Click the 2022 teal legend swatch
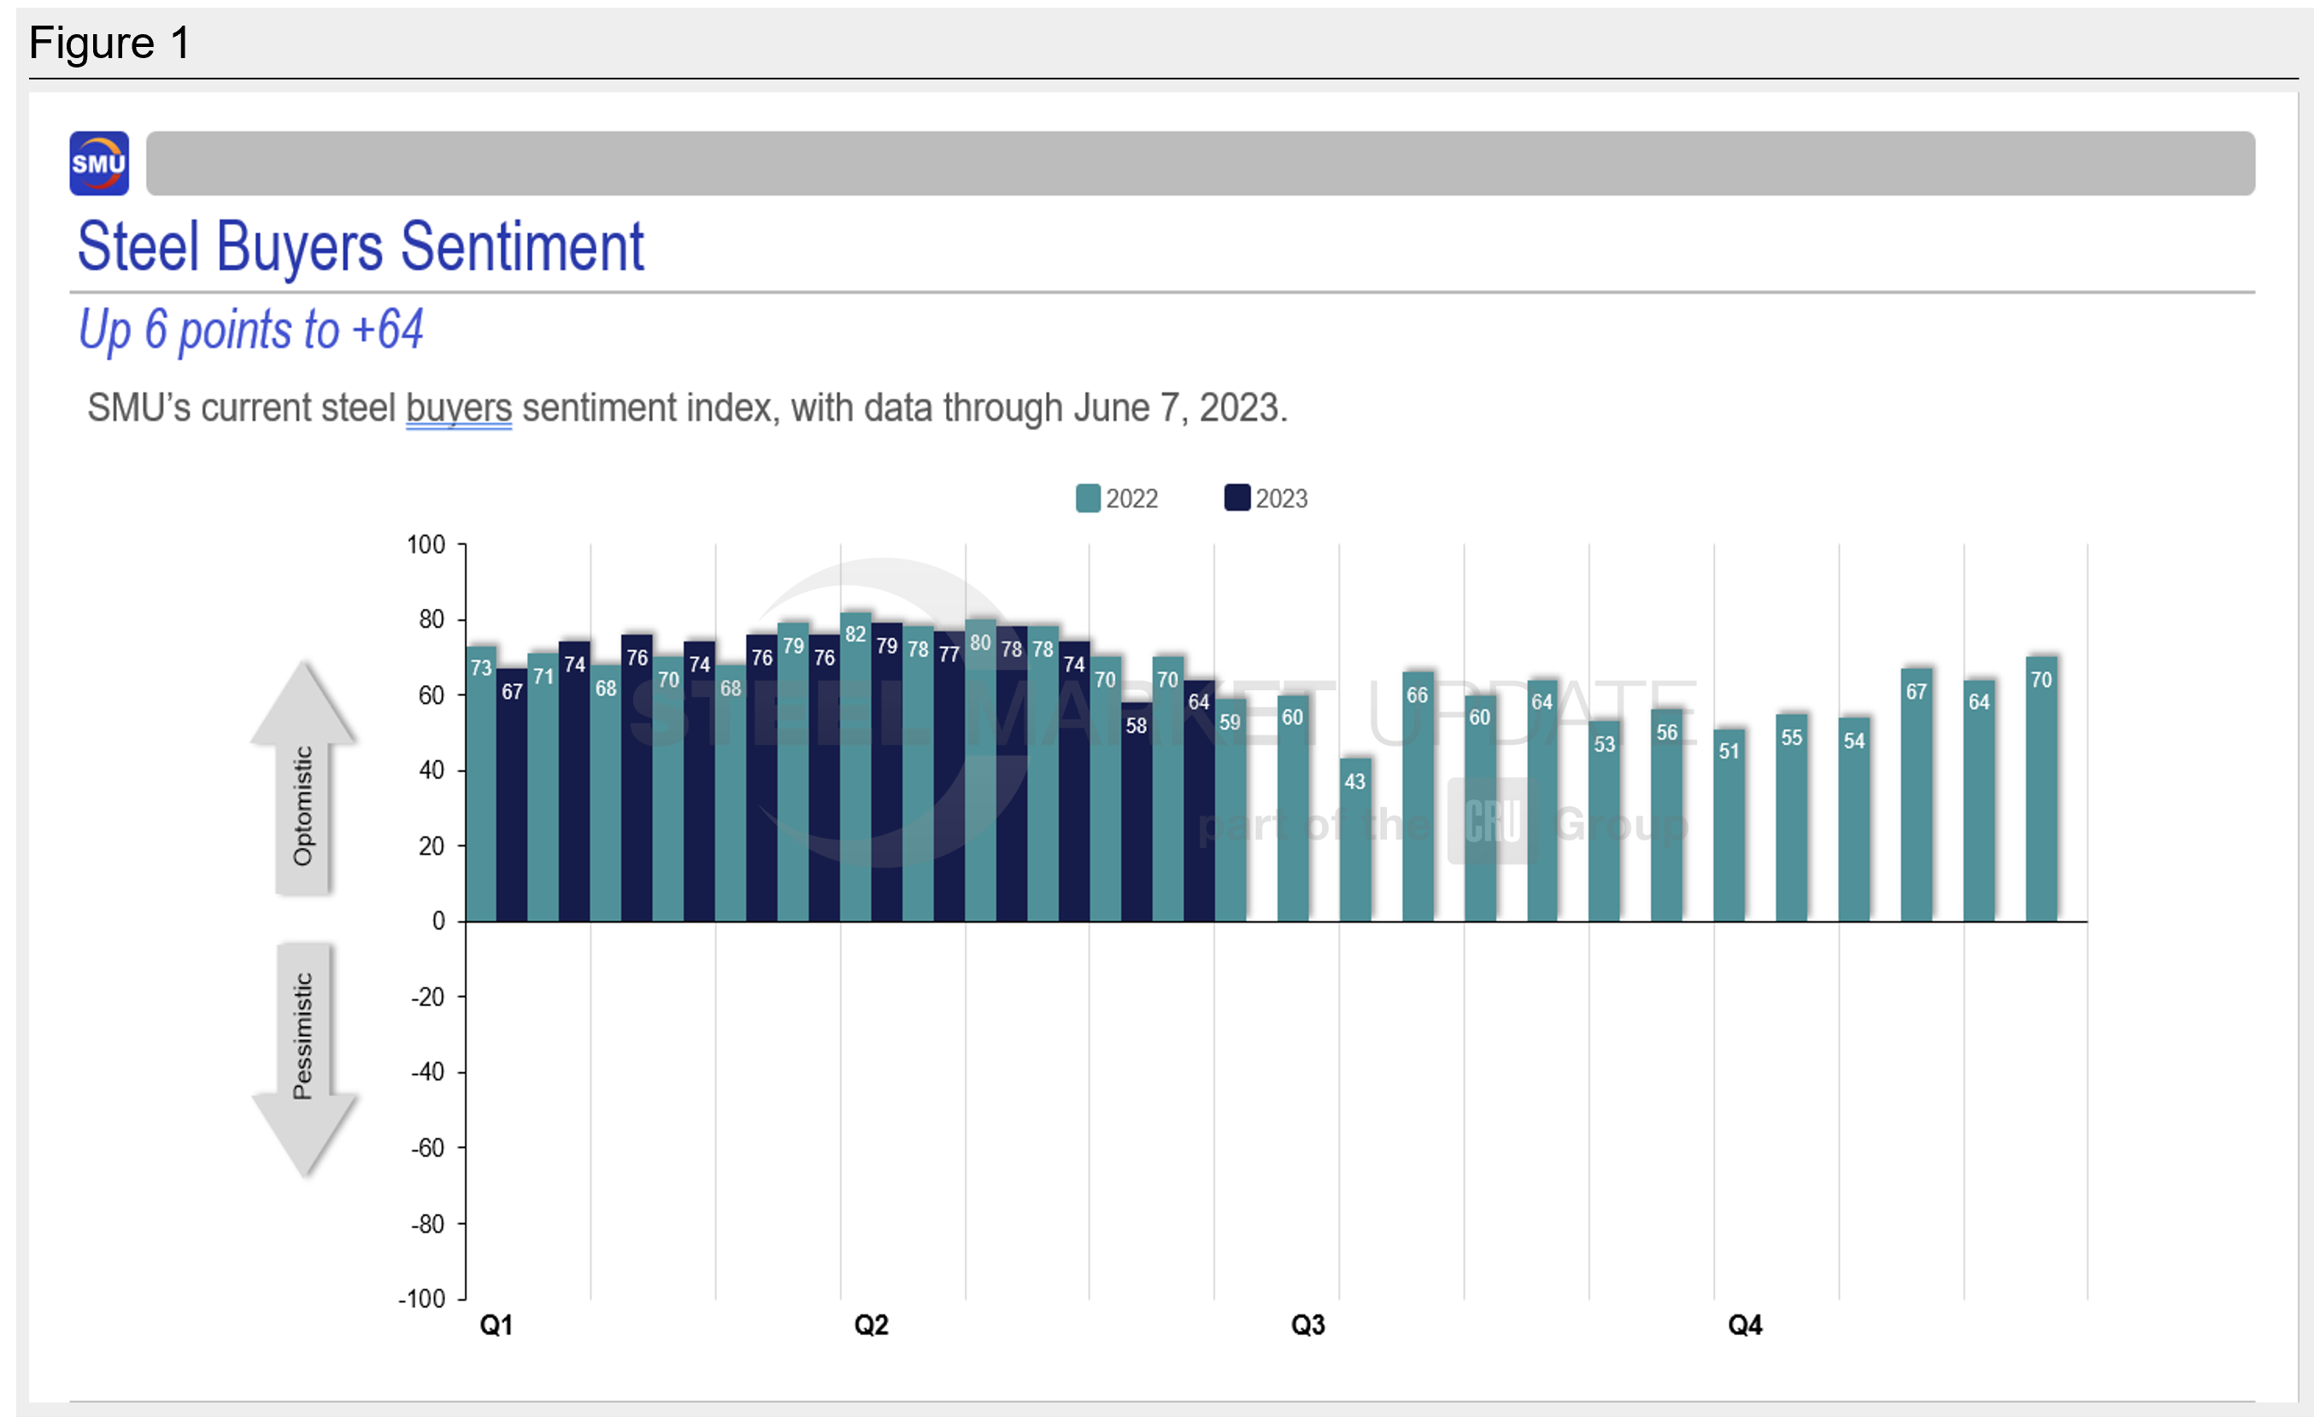The image size is (2314, 1417). (1088, 498)
